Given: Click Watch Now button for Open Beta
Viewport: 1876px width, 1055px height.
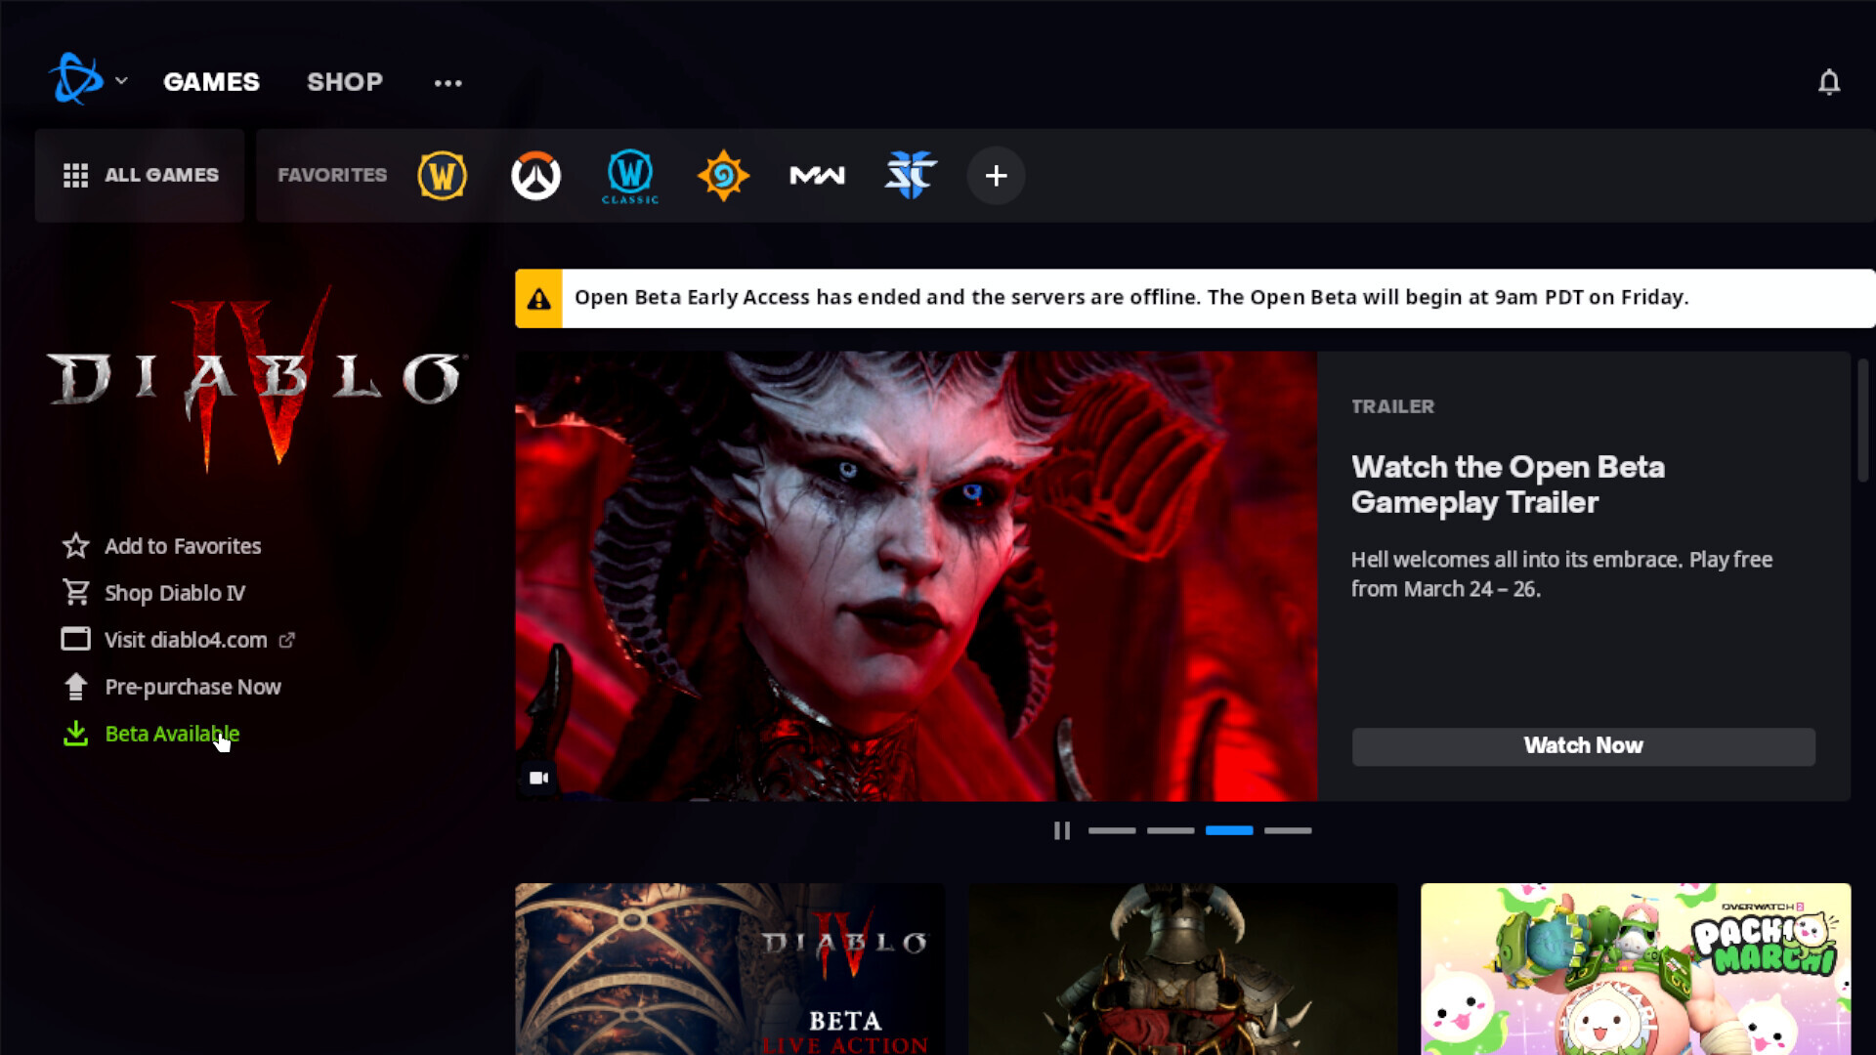Looking at the screenshot, I should click(x=1584, y=744).
